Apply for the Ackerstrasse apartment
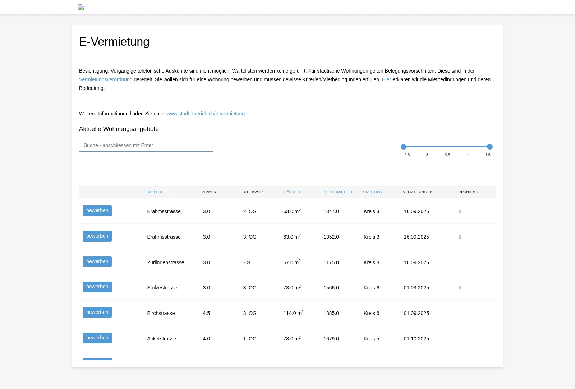Image resolution: width=575 pixels, height=389 pixels. pyautogui.click(x=97, y=338)
